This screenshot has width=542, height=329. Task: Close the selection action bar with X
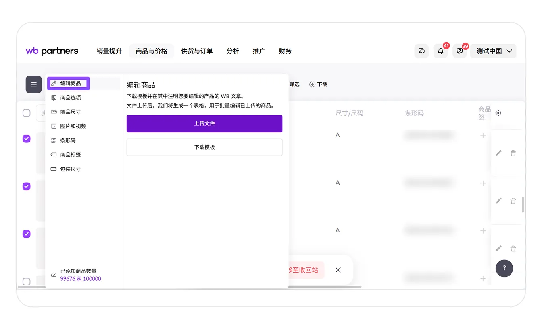click(x=338, y=270)
